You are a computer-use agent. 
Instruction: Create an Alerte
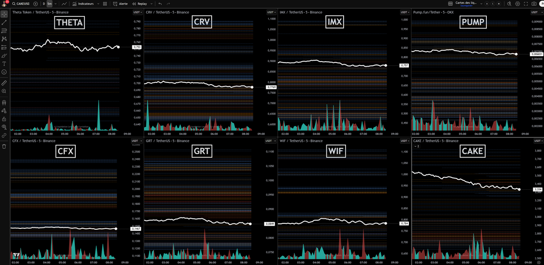pyautogui.click(x=120, y=4)
